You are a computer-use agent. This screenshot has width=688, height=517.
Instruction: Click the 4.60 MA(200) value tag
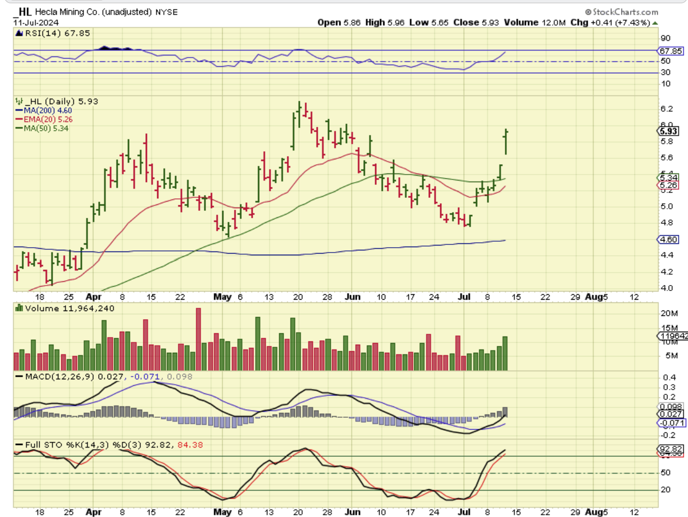(668, 240)
